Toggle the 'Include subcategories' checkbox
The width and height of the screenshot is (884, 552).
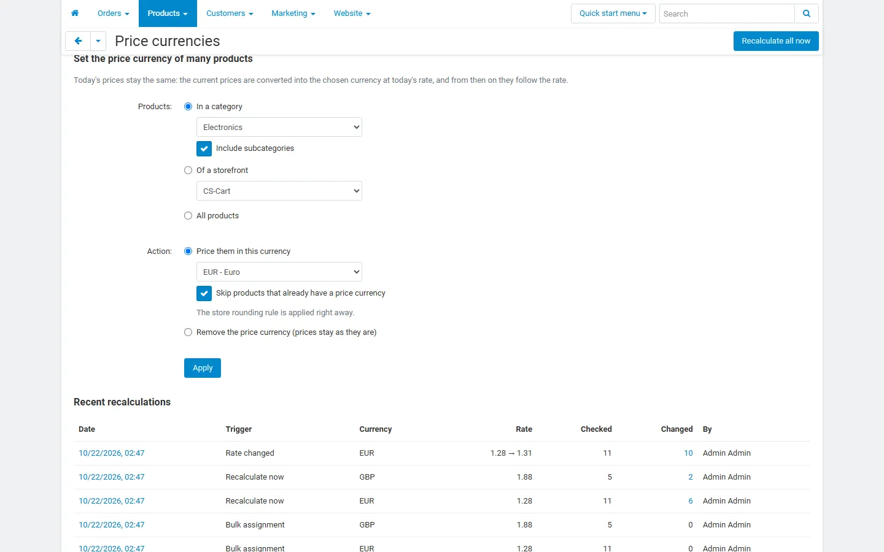(x=204, y=148)
